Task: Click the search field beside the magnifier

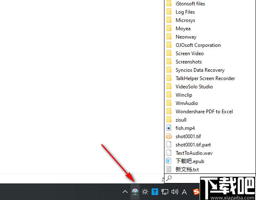Action: point(186,178)
